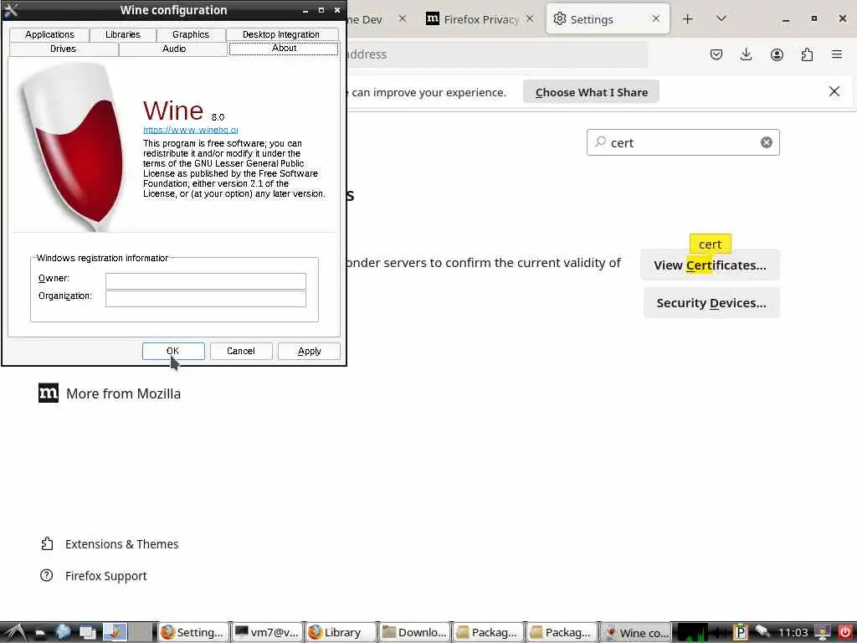
Task: Click Cancel in Wine configuration
Action: click(x=240, y=351)
